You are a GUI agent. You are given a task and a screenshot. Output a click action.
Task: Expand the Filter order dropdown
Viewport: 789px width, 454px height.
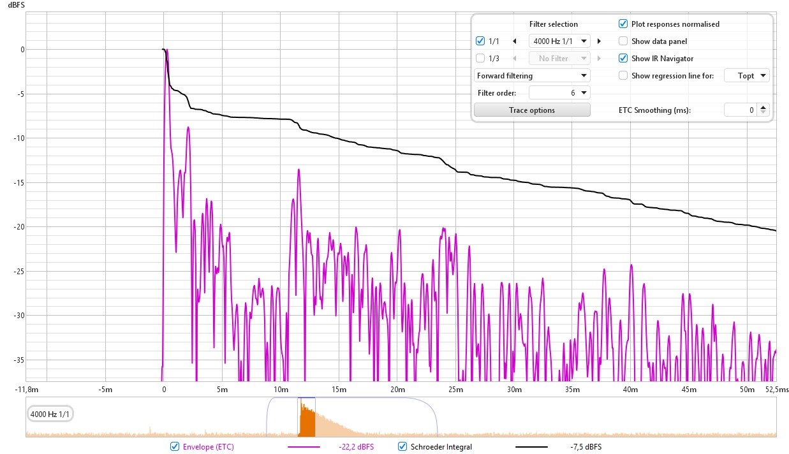pos(559,93)
